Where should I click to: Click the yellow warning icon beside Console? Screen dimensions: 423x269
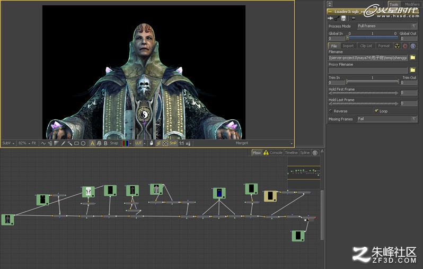click(266, 153)
